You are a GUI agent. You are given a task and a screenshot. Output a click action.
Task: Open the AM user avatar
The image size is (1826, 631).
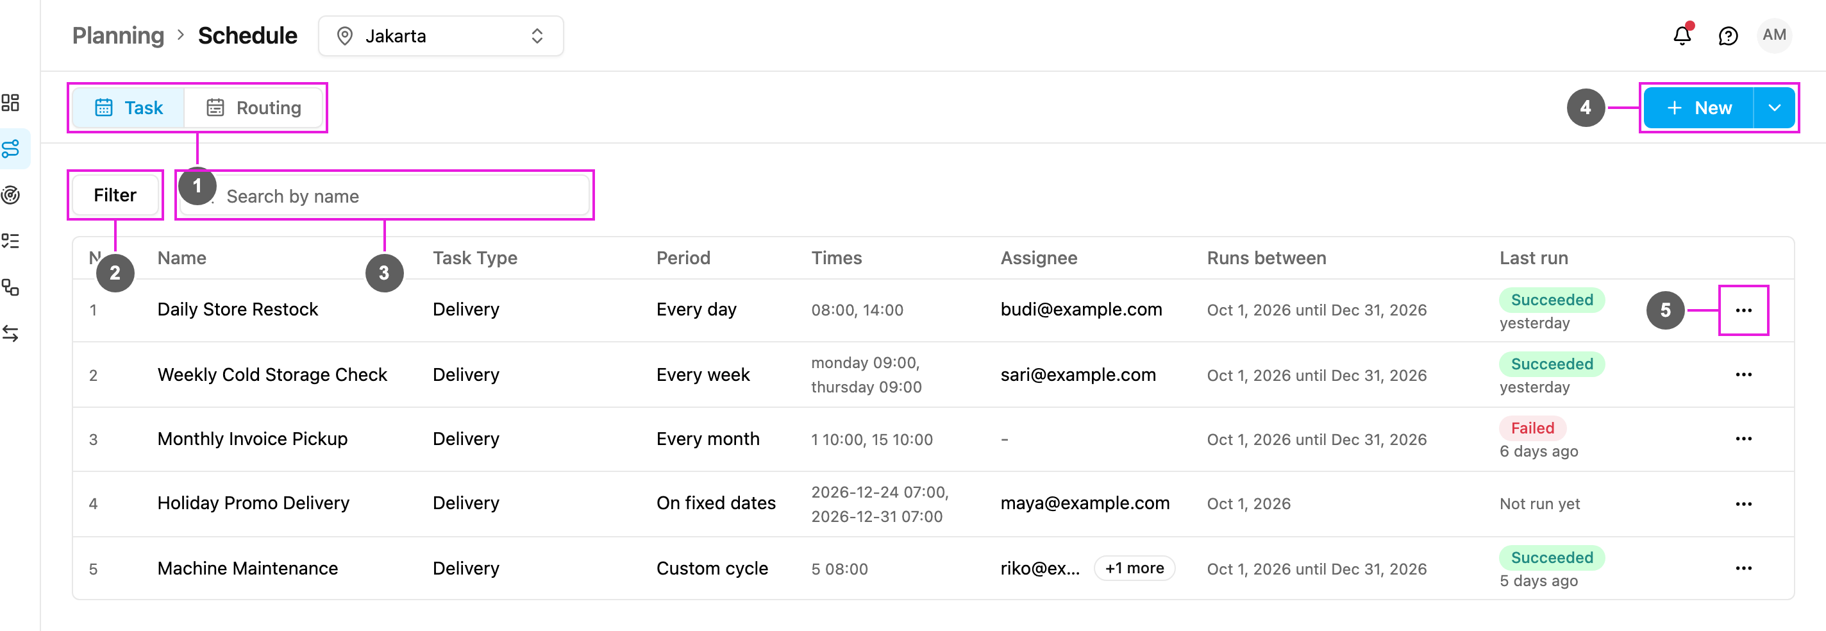(x=1774, y=35)
